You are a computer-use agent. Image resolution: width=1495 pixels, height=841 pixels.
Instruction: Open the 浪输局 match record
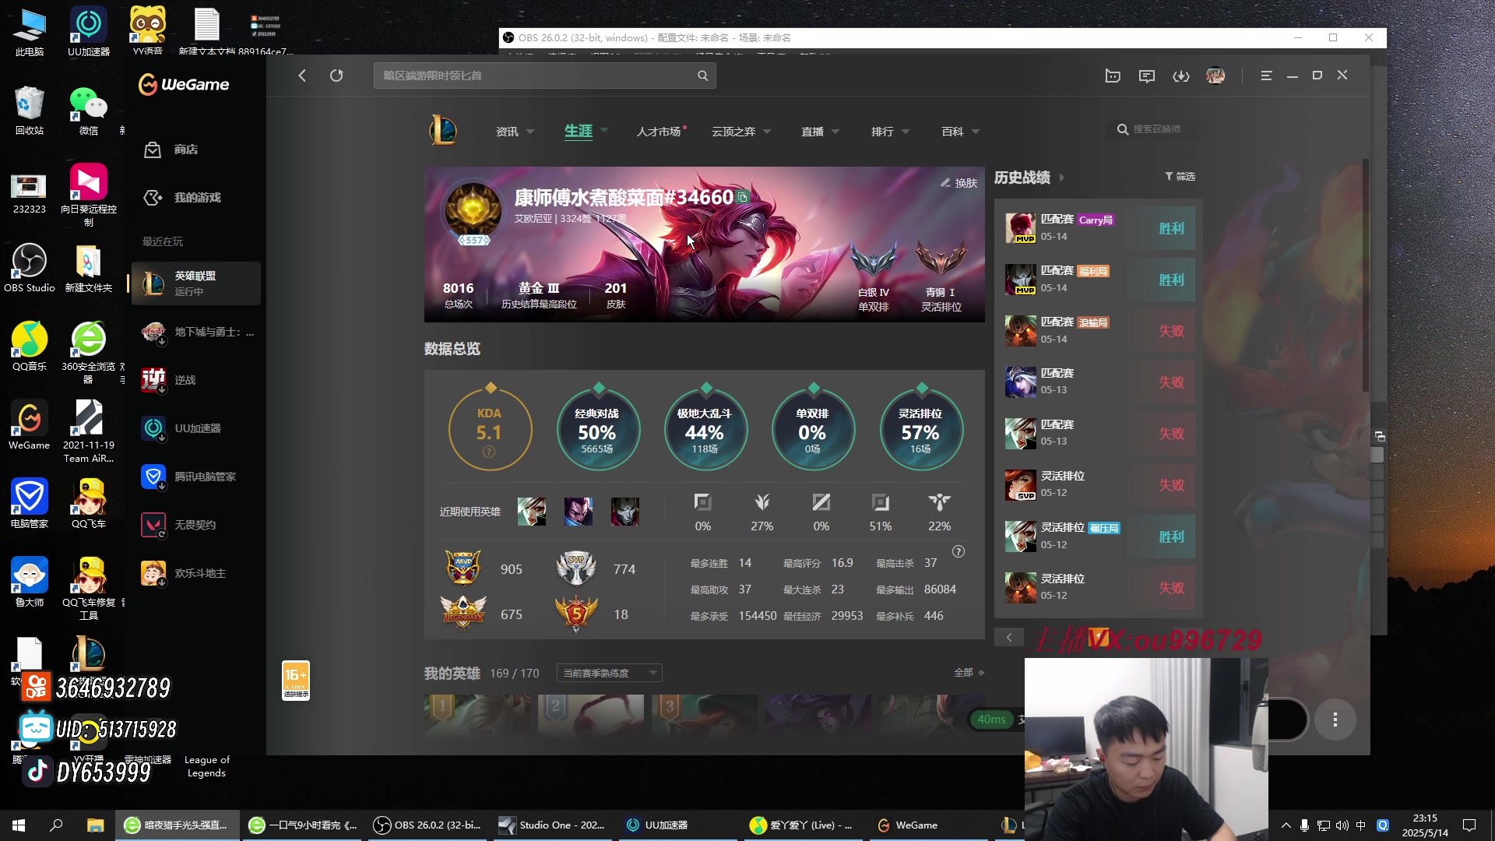[x=1099, y=331]
